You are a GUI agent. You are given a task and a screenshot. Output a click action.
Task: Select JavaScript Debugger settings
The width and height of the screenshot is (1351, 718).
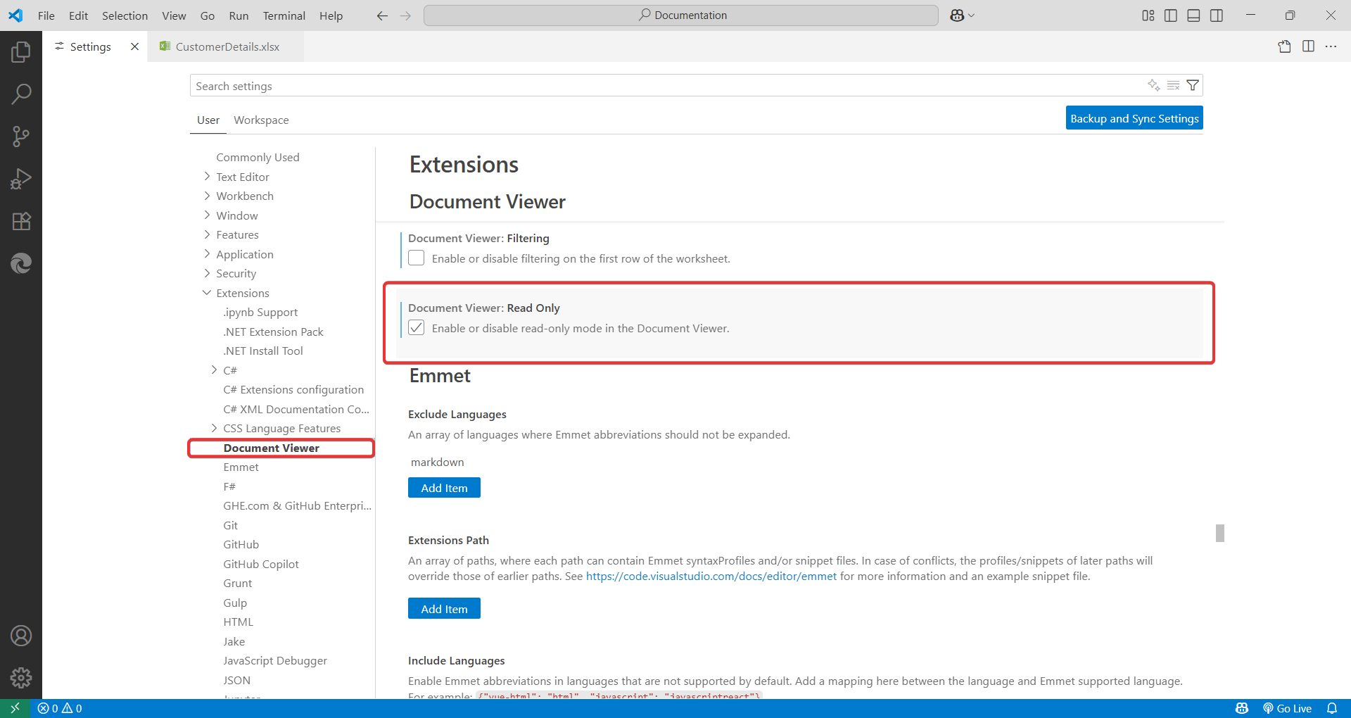275,660
